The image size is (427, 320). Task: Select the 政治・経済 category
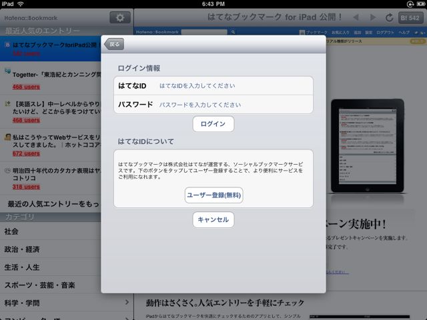pos(51,249)
